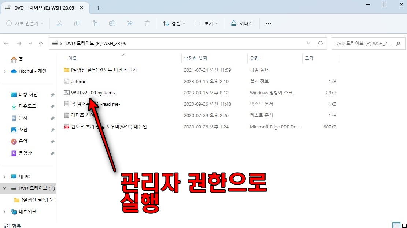Select folder [실행전 필독] 윈도우 디펜더 끄기
Viewport: 407px width, 228px height.
tap(100, 70)
